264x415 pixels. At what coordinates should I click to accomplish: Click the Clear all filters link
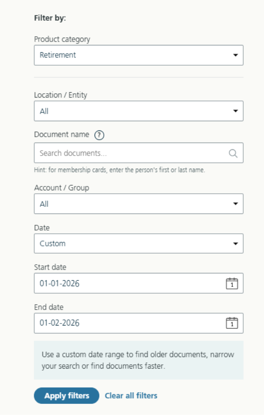(x=131, y=396)
